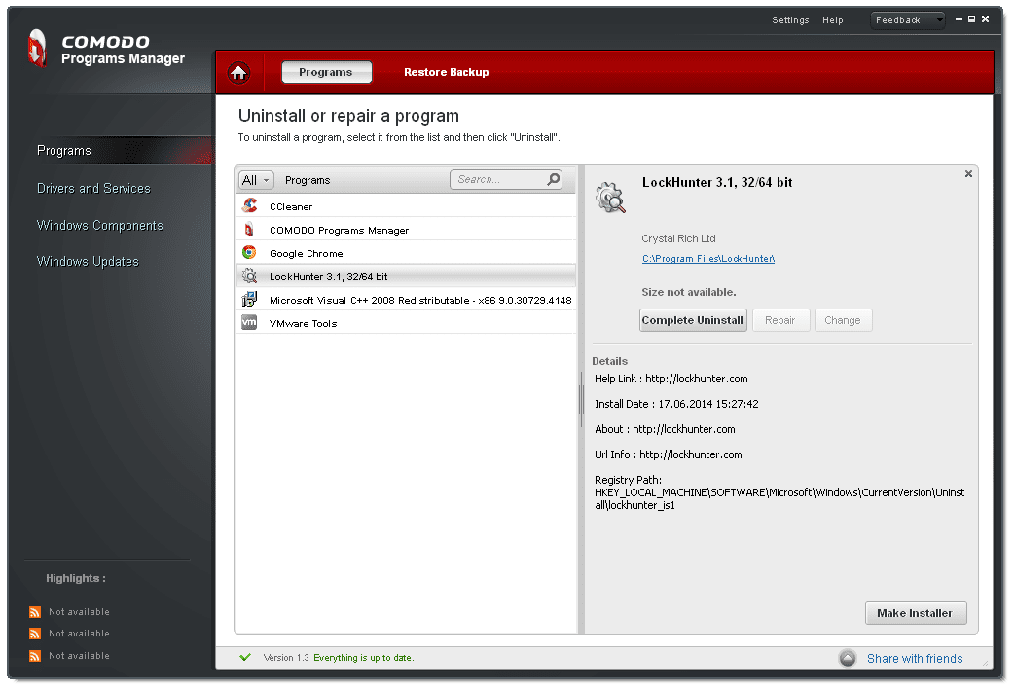Open Windows Updates section
The height and width of the screenshot is (690, 1015).
(88, 261)
